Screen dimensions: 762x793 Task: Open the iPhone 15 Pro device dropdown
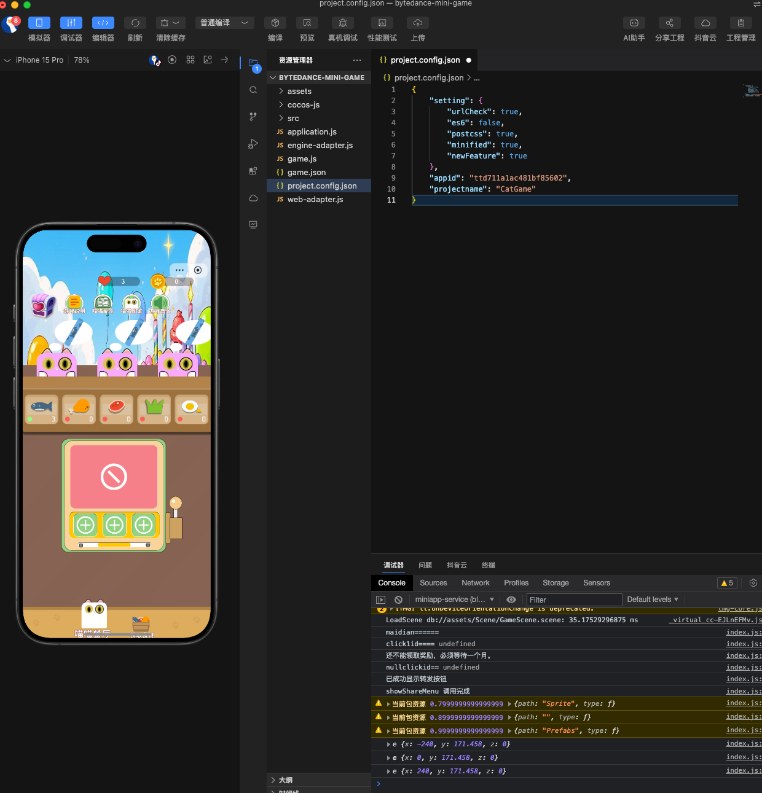pos(34,60)
